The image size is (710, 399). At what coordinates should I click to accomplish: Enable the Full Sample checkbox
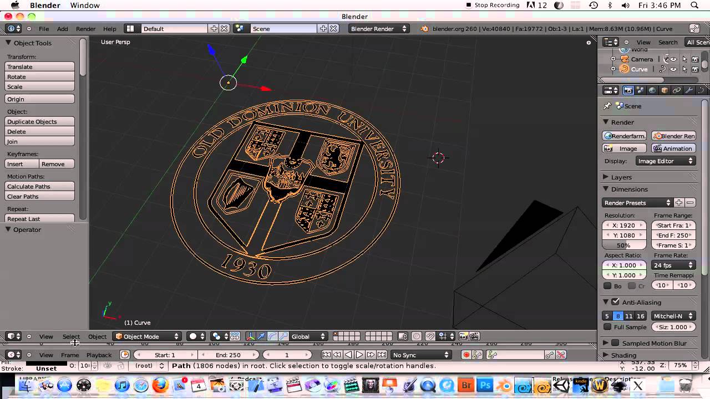(607, 327)
